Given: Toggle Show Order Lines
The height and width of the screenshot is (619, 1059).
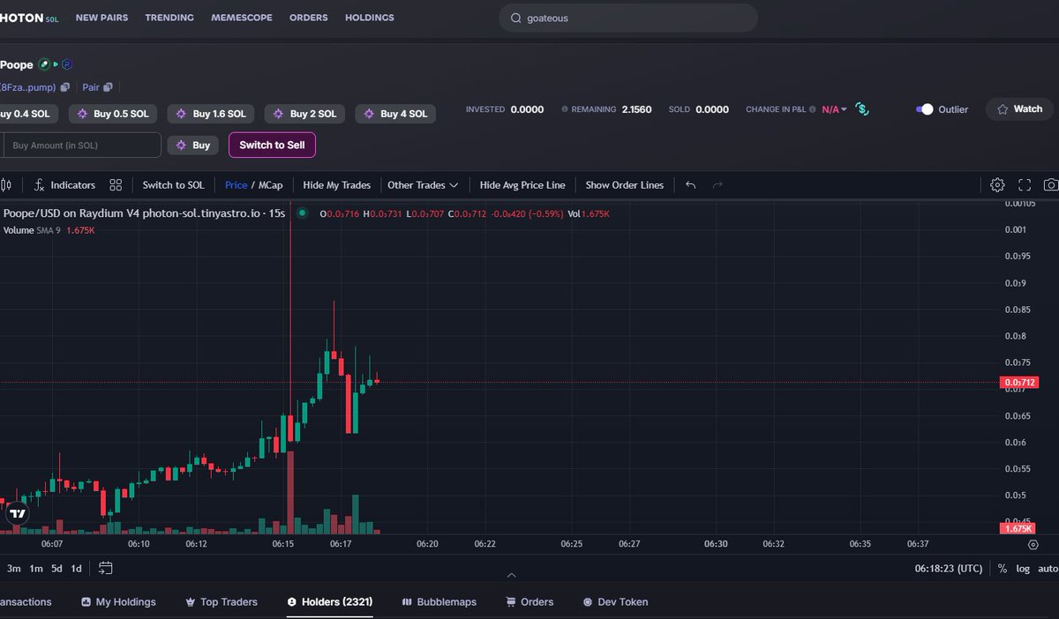Looking at the screenshot, I should point(624,185).
